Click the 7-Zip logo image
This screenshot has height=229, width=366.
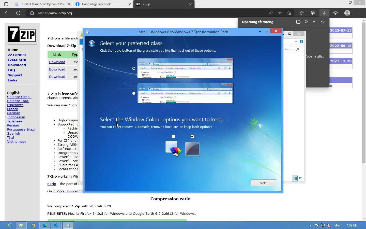tap(22, 34)
